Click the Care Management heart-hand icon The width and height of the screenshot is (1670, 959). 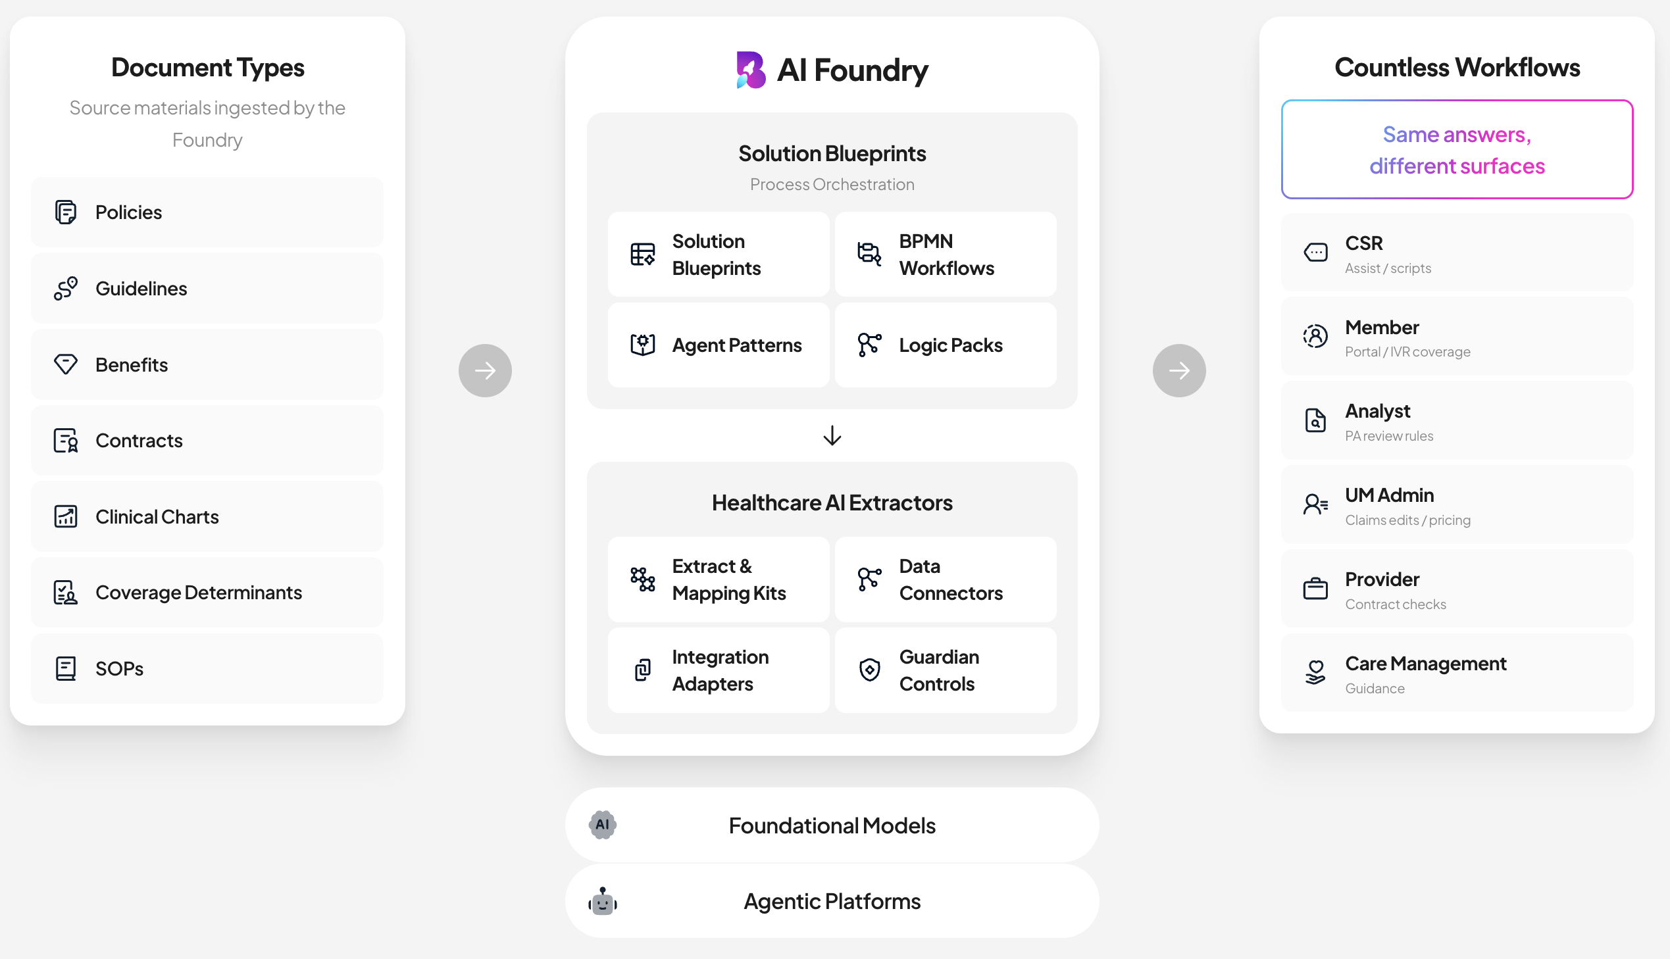click(1315, 672)
